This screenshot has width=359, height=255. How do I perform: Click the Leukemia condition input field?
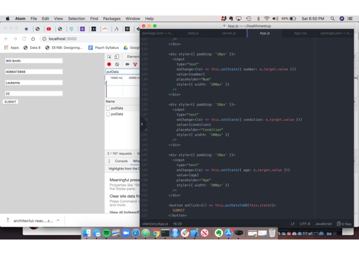tap(34, 83)
